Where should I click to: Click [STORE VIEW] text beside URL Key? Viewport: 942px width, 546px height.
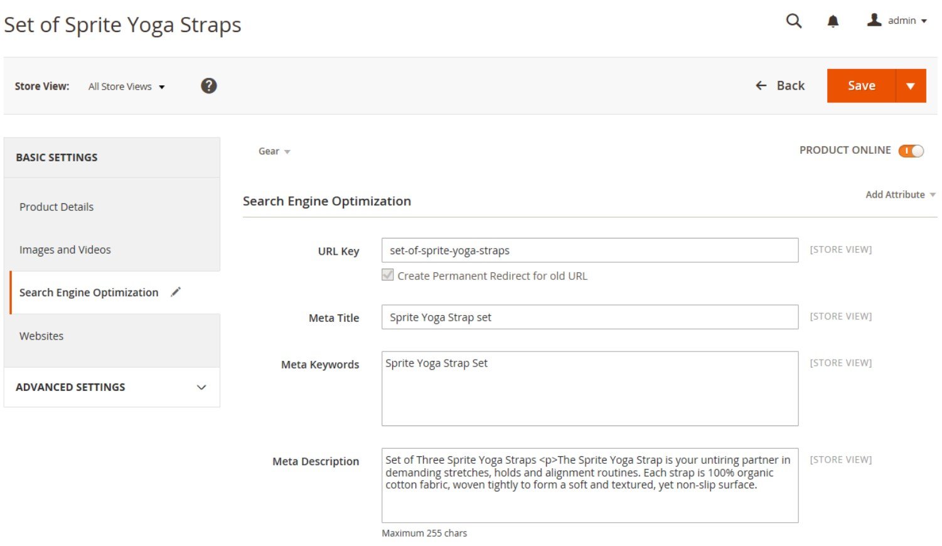click(x=841, y=249)
